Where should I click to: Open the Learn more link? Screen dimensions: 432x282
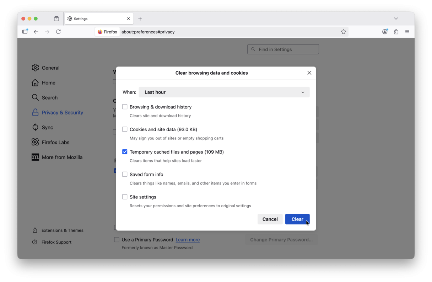pos(188,240)
